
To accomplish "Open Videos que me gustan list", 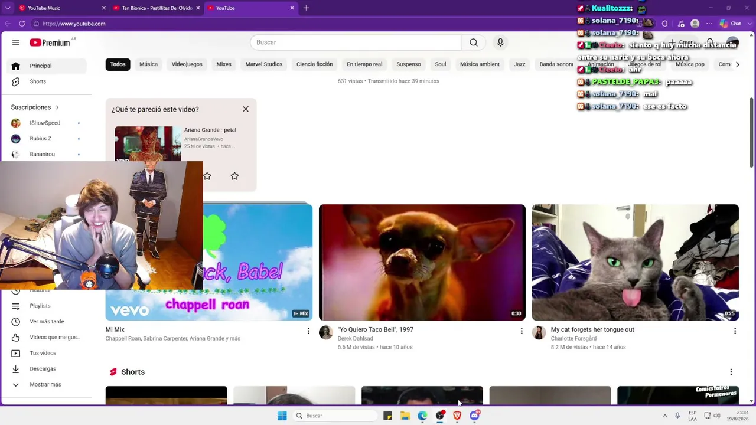I will (x=47, y=337).
